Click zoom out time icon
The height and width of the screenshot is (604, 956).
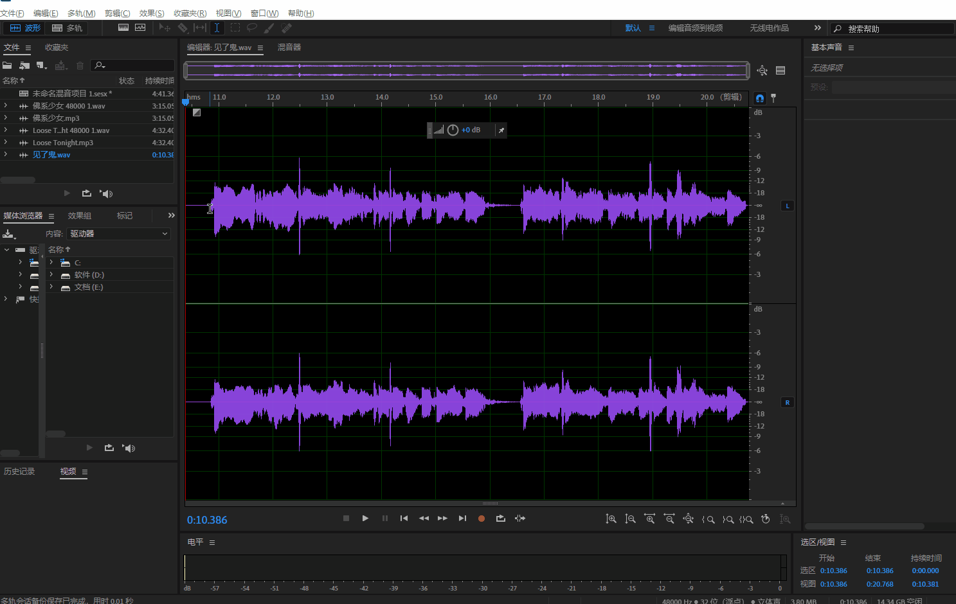pos(669,519)
